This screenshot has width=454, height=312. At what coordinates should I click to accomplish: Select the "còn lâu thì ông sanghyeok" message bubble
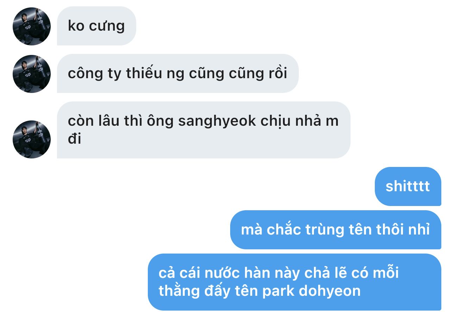pos(203,130)
